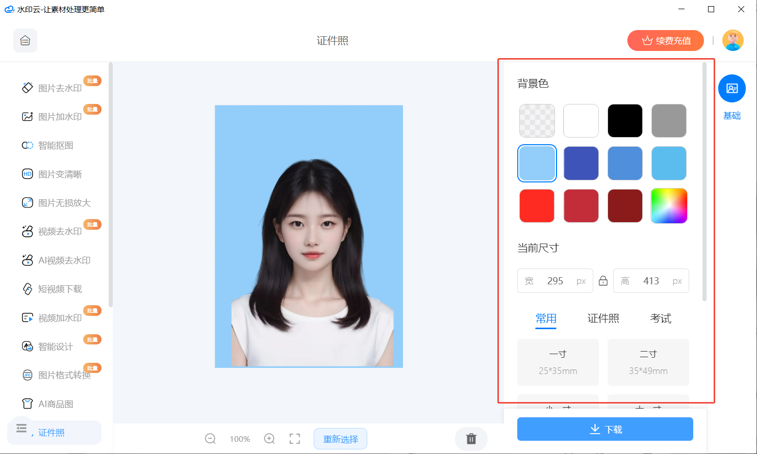Click the zoom in magnifier icon

click(269, 439)
